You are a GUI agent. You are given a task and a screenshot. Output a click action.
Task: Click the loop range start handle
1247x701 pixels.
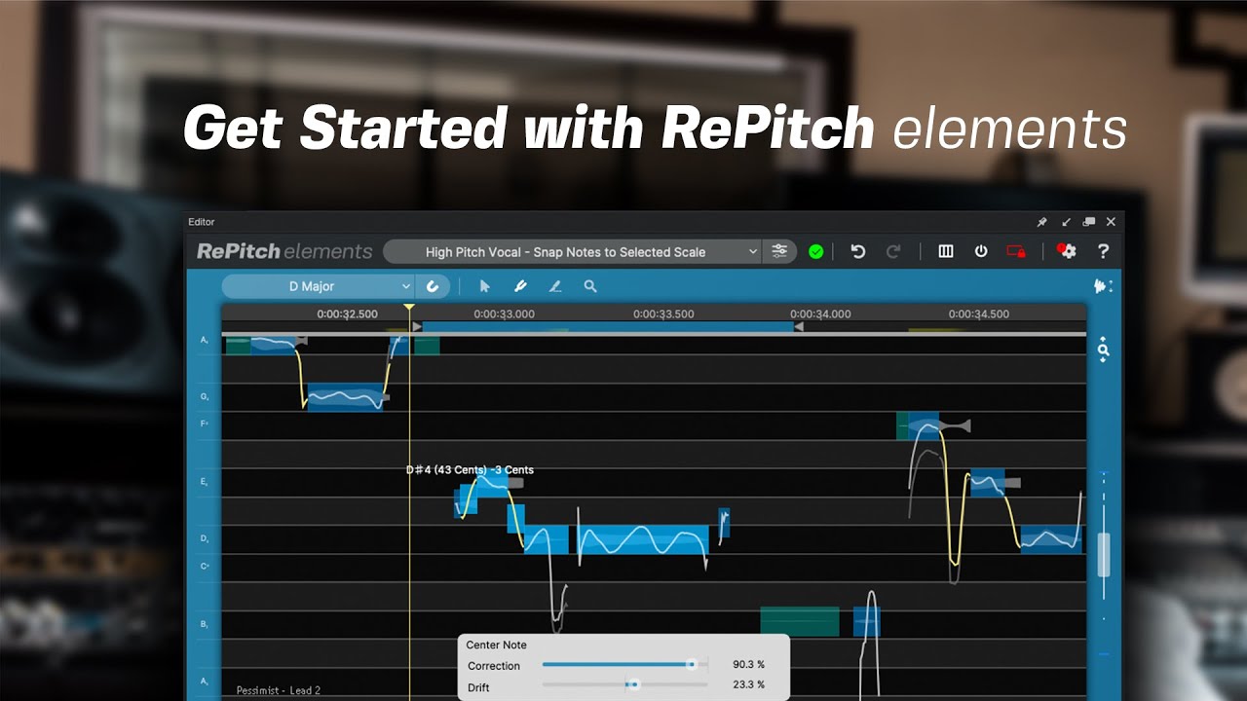click(418, 327)
